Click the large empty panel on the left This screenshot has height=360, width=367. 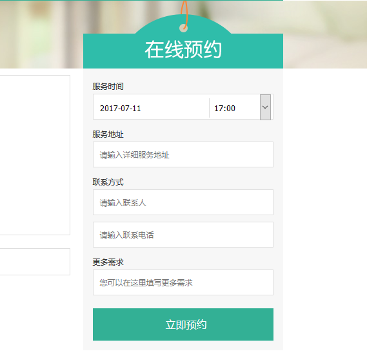(35, 155)
